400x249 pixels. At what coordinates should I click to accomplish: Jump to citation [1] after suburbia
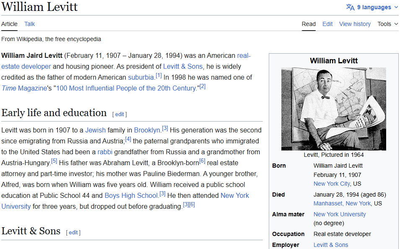158,75
